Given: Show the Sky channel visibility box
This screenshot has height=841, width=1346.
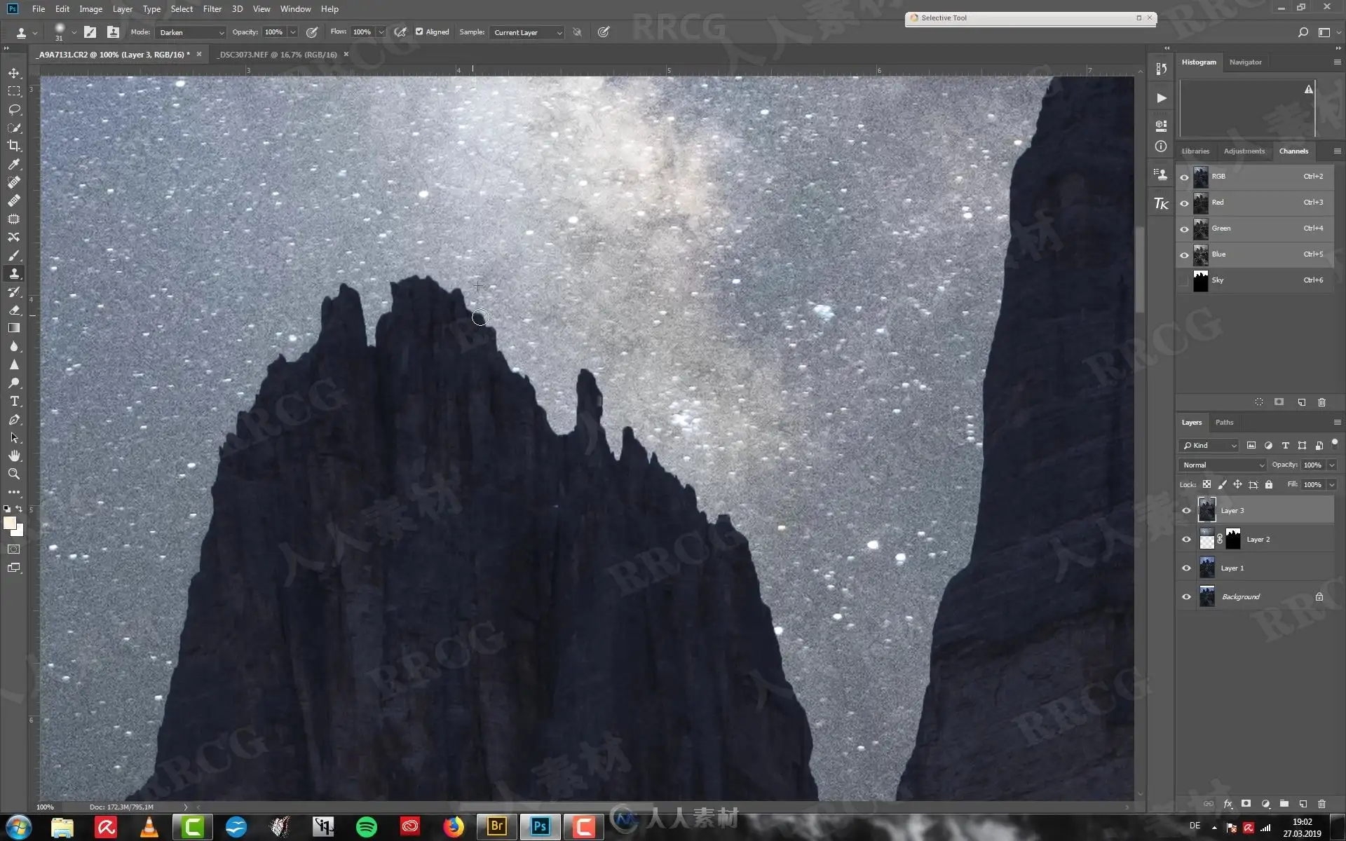Looking at the screenshot, I should click(x=1184, y=280).
